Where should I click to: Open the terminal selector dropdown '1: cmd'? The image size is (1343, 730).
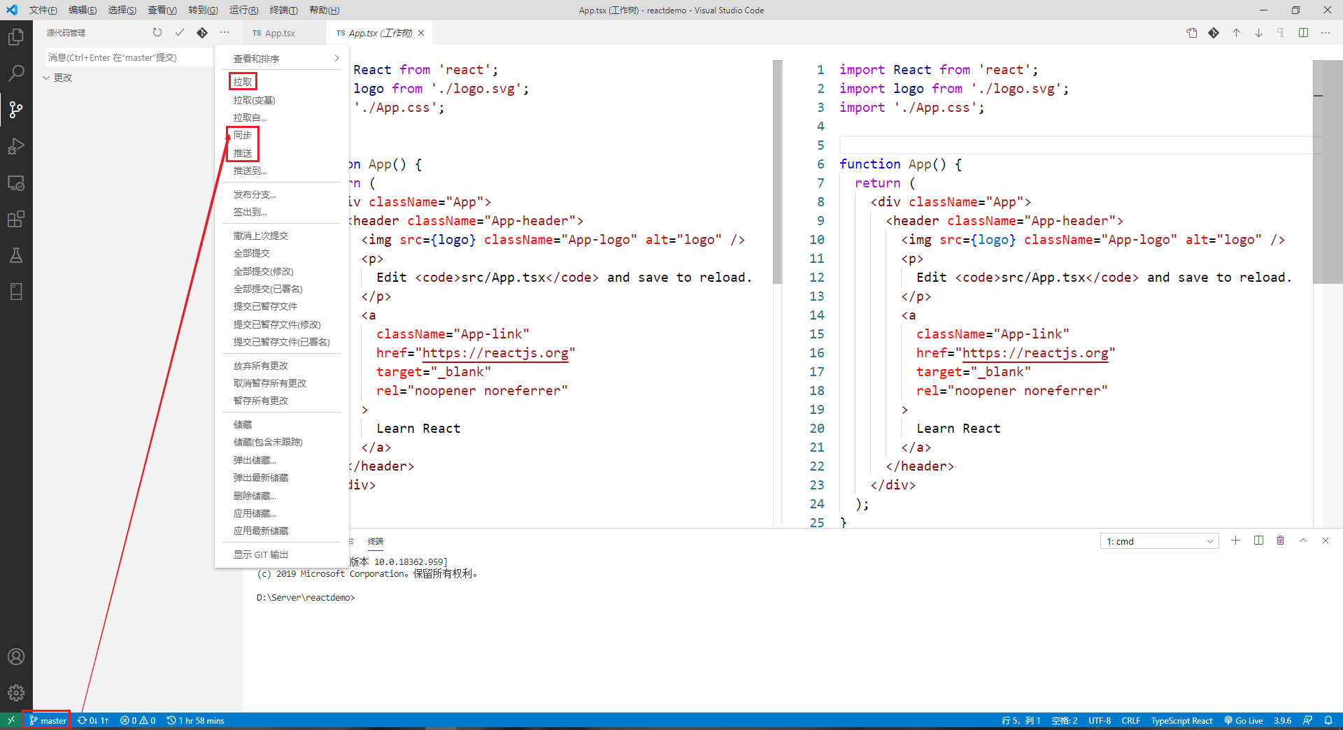pos(1159,541)
